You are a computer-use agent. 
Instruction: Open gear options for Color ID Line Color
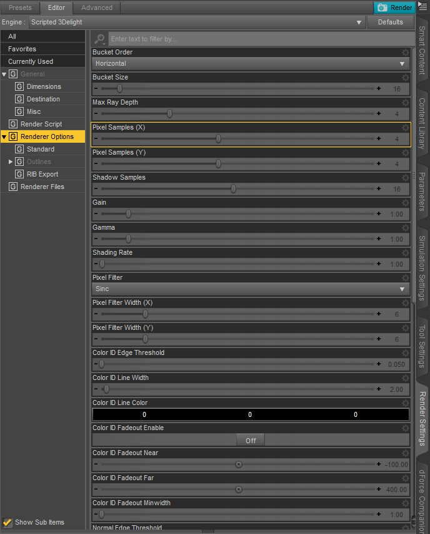[x=405, y=403]
